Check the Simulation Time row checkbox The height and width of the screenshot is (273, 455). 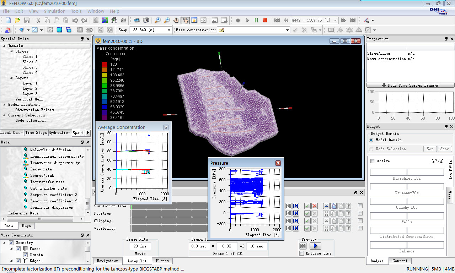pos(360,206)
